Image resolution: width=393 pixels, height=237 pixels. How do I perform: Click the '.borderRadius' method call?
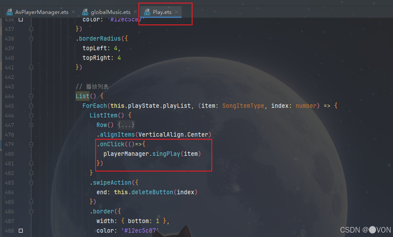[99, 38]
